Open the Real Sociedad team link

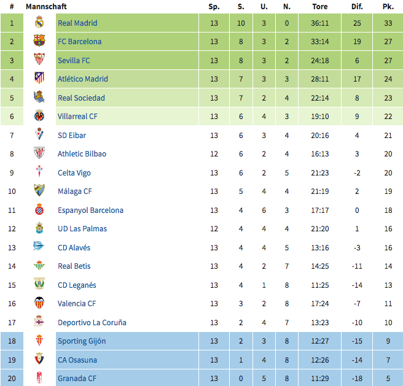click(x=81, y=98)
